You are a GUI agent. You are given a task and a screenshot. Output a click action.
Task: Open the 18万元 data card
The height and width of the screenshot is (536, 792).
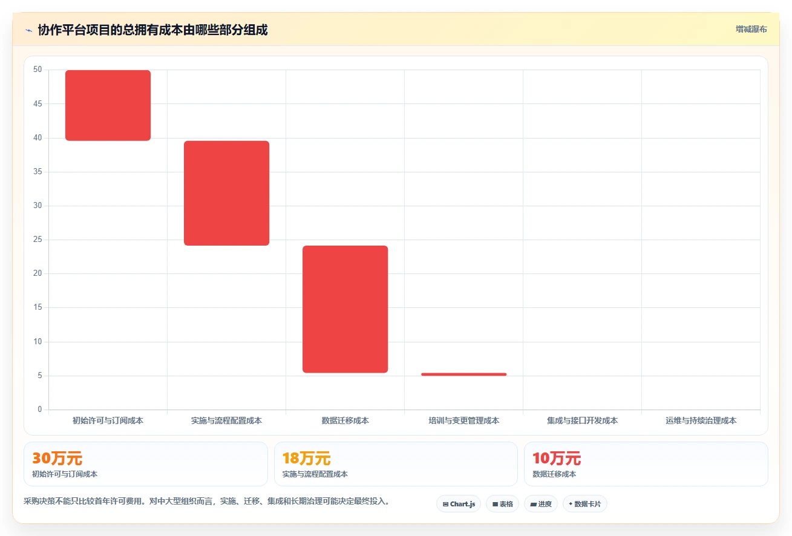tap(396, 464)
